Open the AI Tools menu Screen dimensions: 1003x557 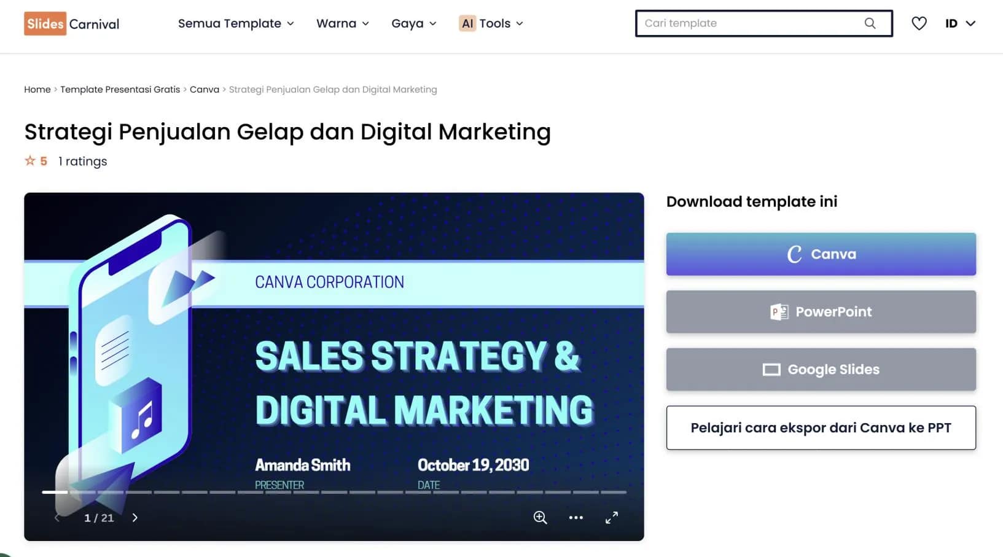(x=490, y=23)
